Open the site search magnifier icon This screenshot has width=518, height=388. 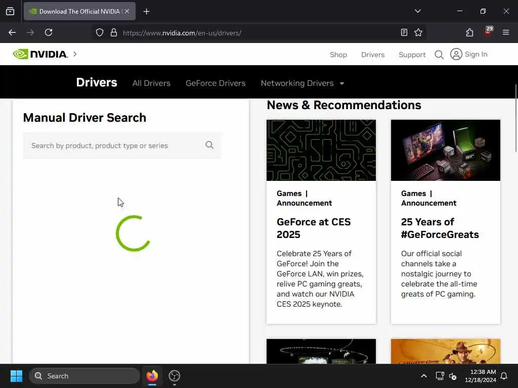tap(439, 55)
